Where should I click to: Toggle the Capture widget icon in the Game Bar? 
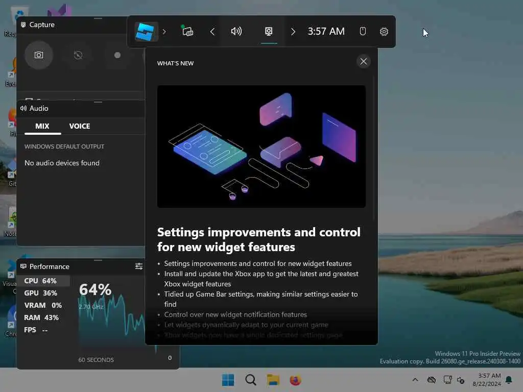click(269, 31)
